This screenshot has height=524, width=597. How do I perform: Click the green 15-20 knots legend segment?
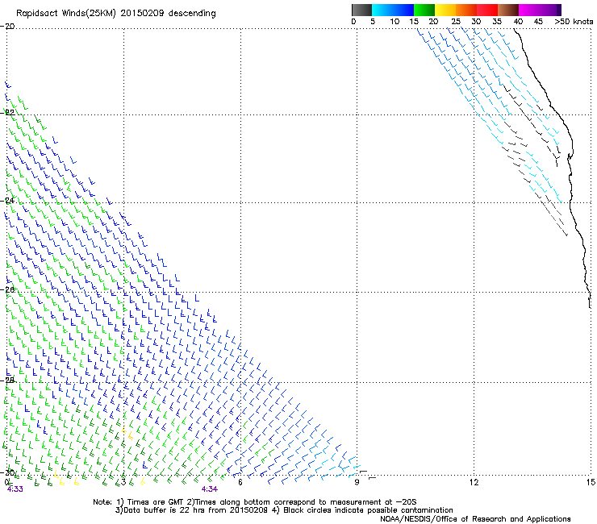click(x=424, y=10)
